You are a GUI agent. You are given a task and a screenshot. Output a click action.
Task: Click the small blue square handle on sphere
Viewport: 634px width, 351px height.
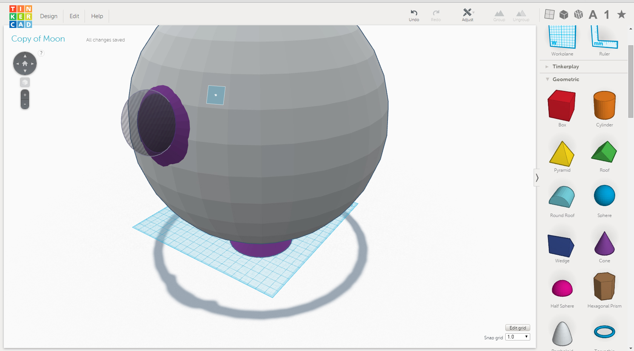(216, 95)
